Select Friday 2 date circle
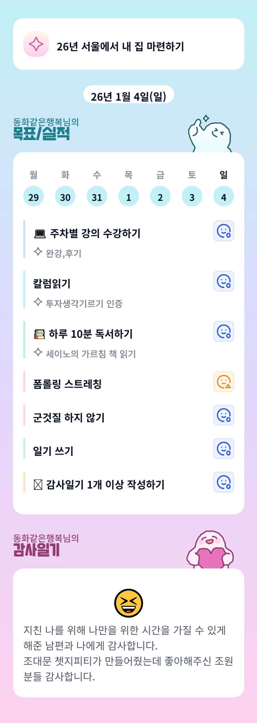The image size is (257, 723). pyautogui.click(x=160, y=196)
